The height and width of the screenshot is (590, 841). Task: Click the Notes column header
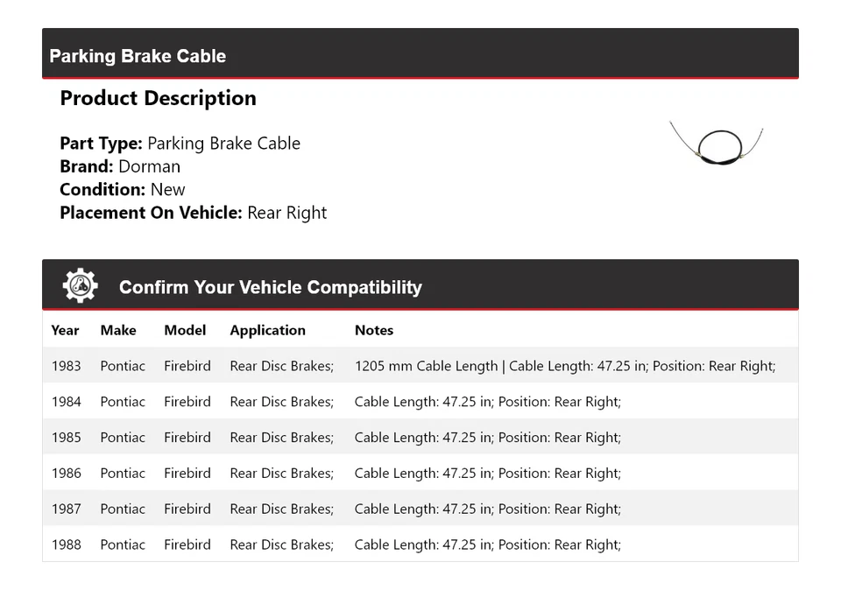tap(374, 330)
